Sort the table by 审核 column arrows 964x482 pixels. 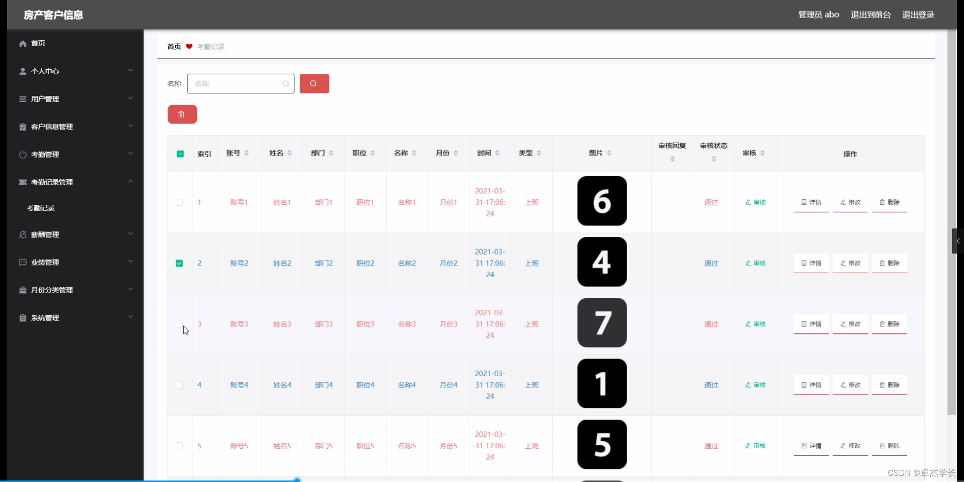(763, 153)
